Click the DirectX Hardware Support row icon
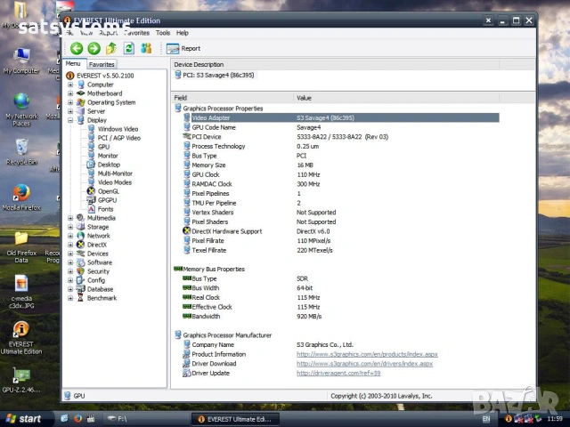This screenshot has height=427, width=570. [x=186, y=231]
